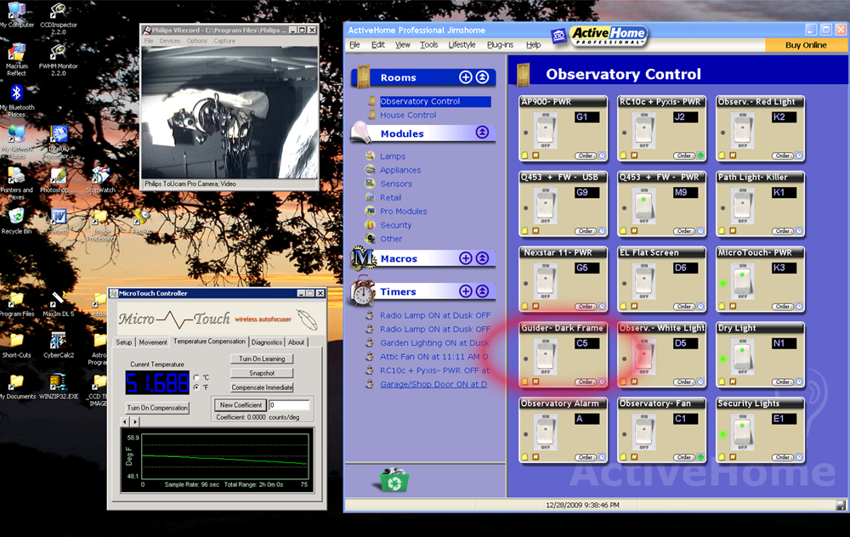Viewport: 850px width, 537px height.
Task: Open Garage/Shop Door ON timer link
Action: click(433, 384)
